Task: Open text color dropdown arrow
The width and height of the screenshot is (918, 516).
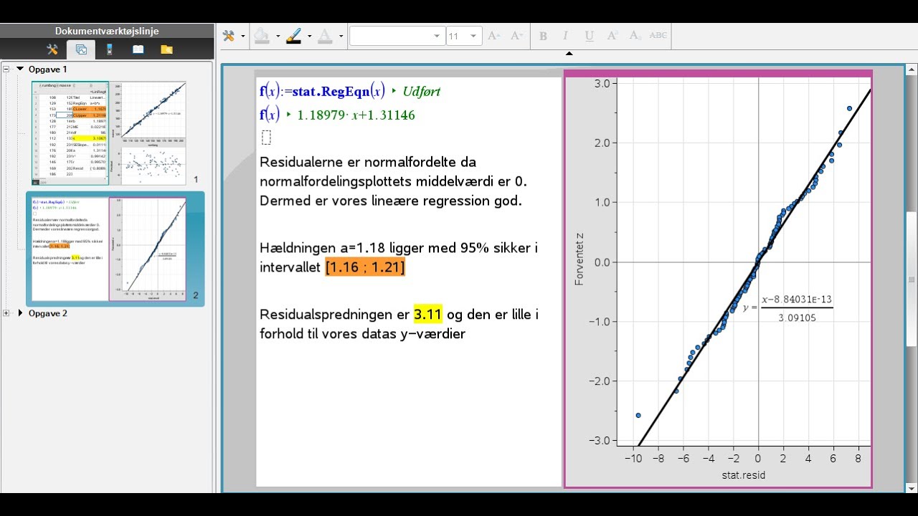Action: click(x=341, y=36)
